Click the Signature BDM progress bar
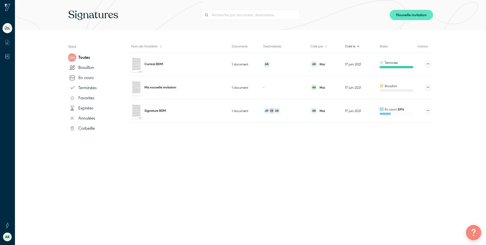Screen dimensions: 486x245 tap(396, 114)
